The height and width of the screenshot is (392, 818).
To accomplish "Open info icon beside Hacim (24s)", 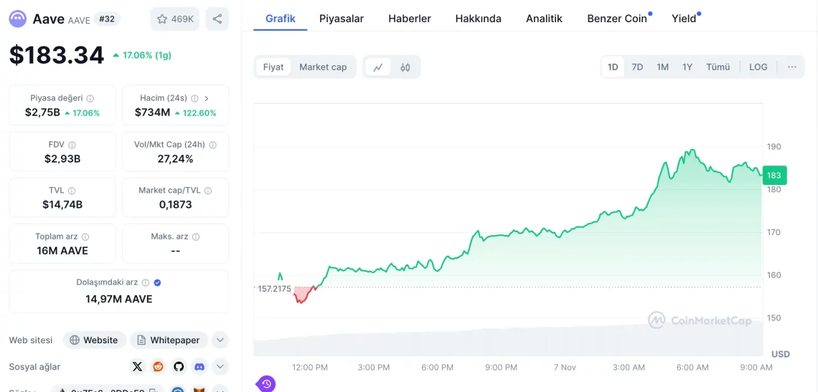I will click(194, 98).
